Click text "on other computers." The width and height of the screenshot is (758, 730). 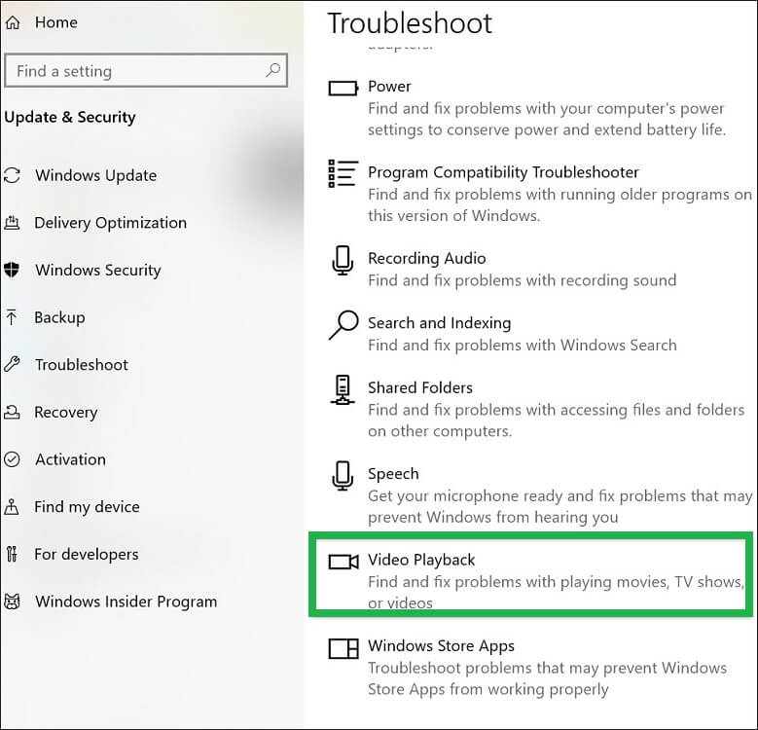point(440,431)
